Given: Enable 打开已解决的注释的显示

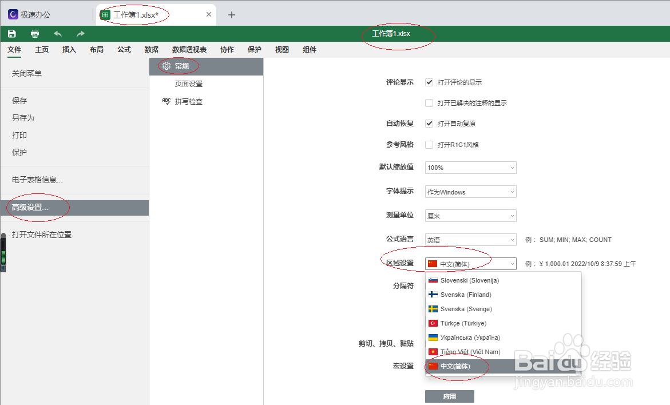Looking at the screenshot, I should click(429, 102).
